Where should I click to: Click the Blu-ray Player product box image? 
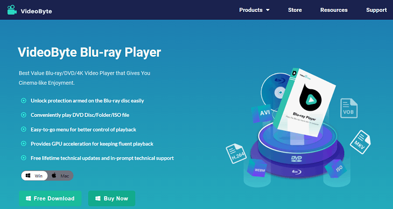point(304,102)
